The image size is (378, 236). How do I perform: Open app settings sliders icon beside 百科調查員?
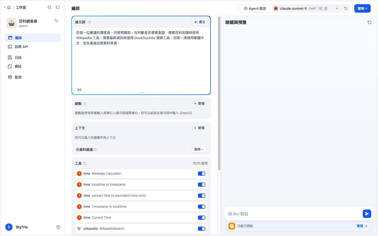click(x=56, y=20)
